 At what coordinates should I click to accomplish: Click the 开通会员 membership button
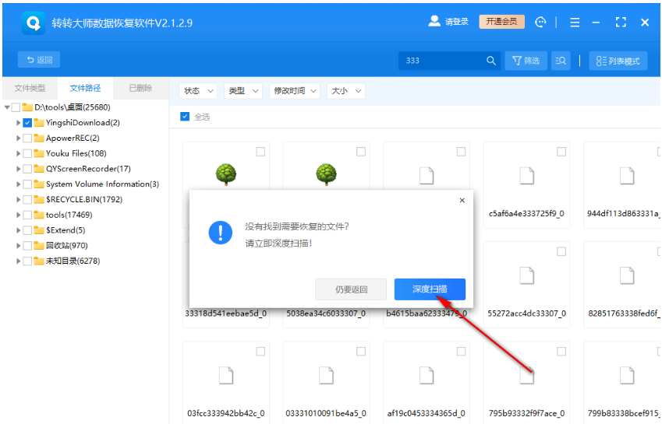coord(501,22)
